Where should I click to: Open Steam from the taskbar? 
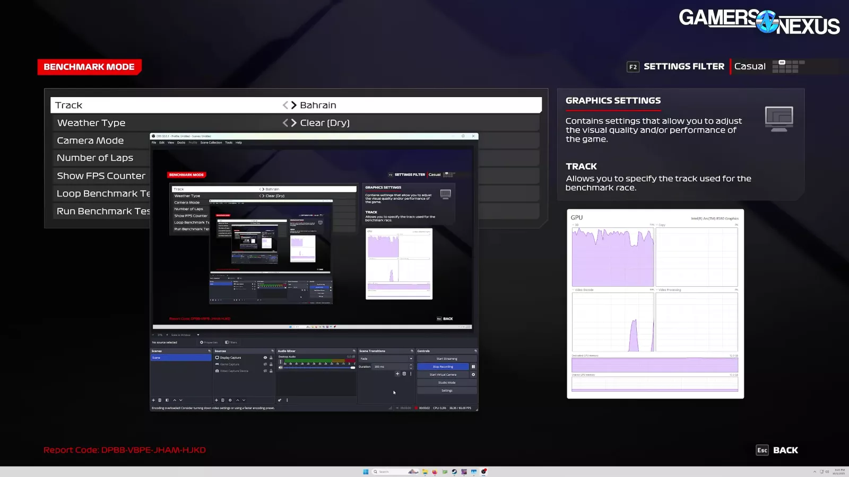(x=454, y=472)
